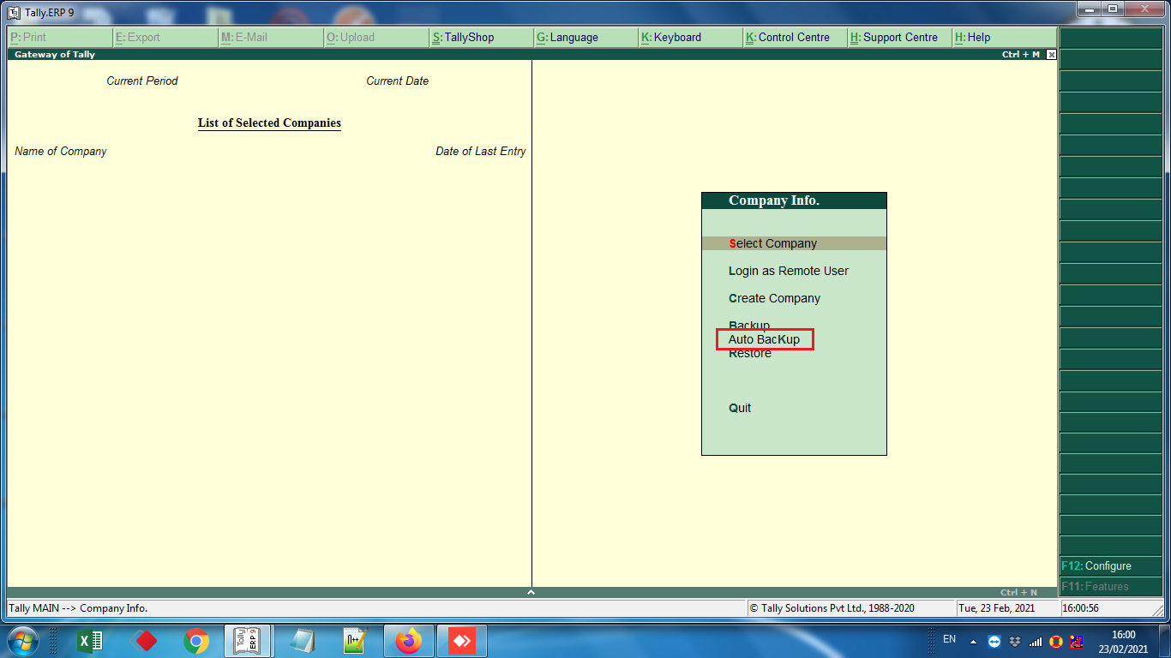Click the Dropbox icon in the system tray

(x=1015, y=641)
